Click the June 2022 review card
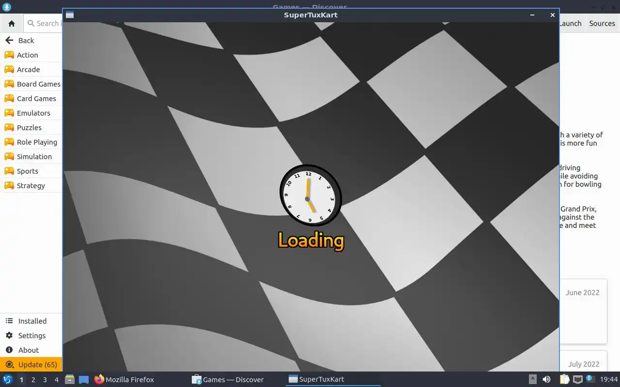 (x=583, y=311)
